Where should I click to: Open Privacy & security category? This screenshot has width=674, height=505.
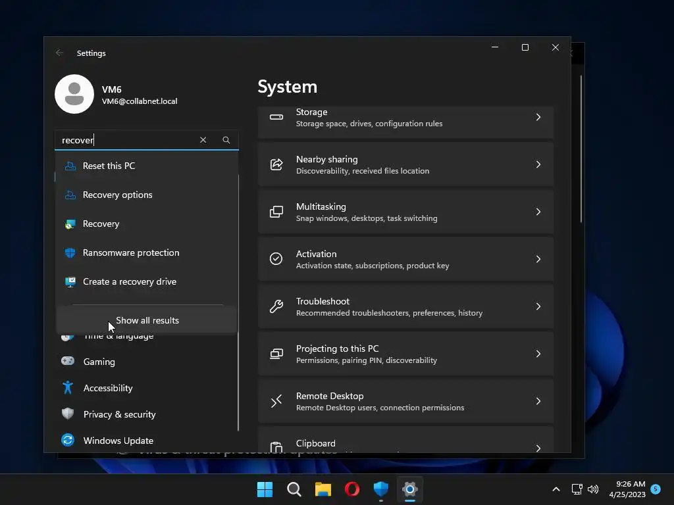147,414
